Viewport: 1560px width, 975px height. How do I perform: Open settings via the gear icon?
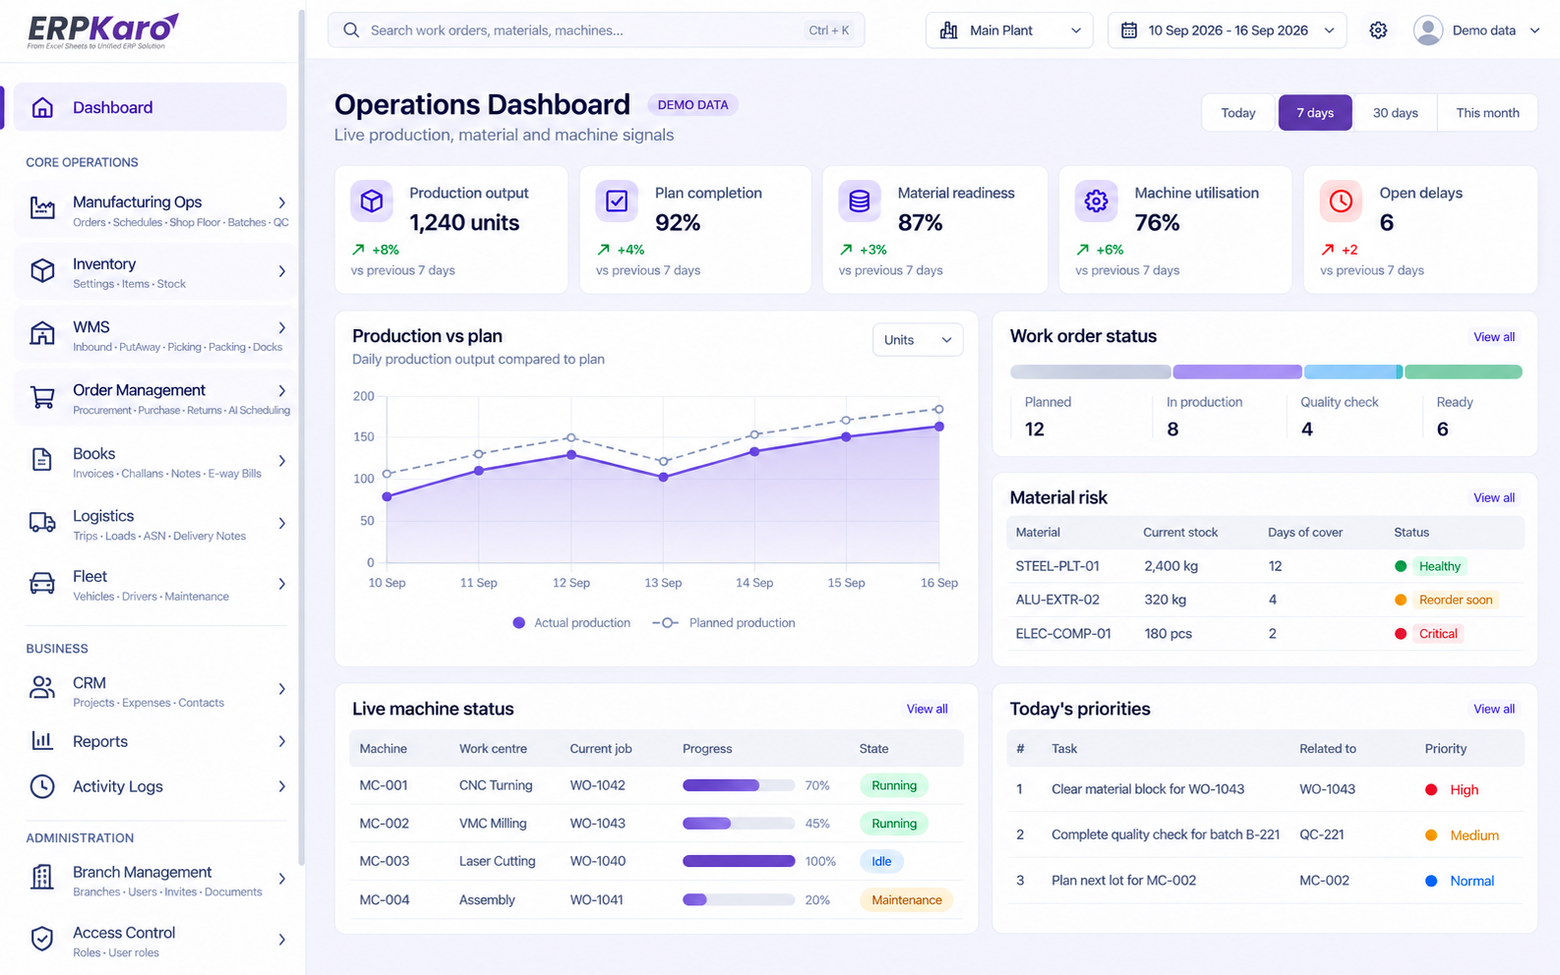(1378, 30)
